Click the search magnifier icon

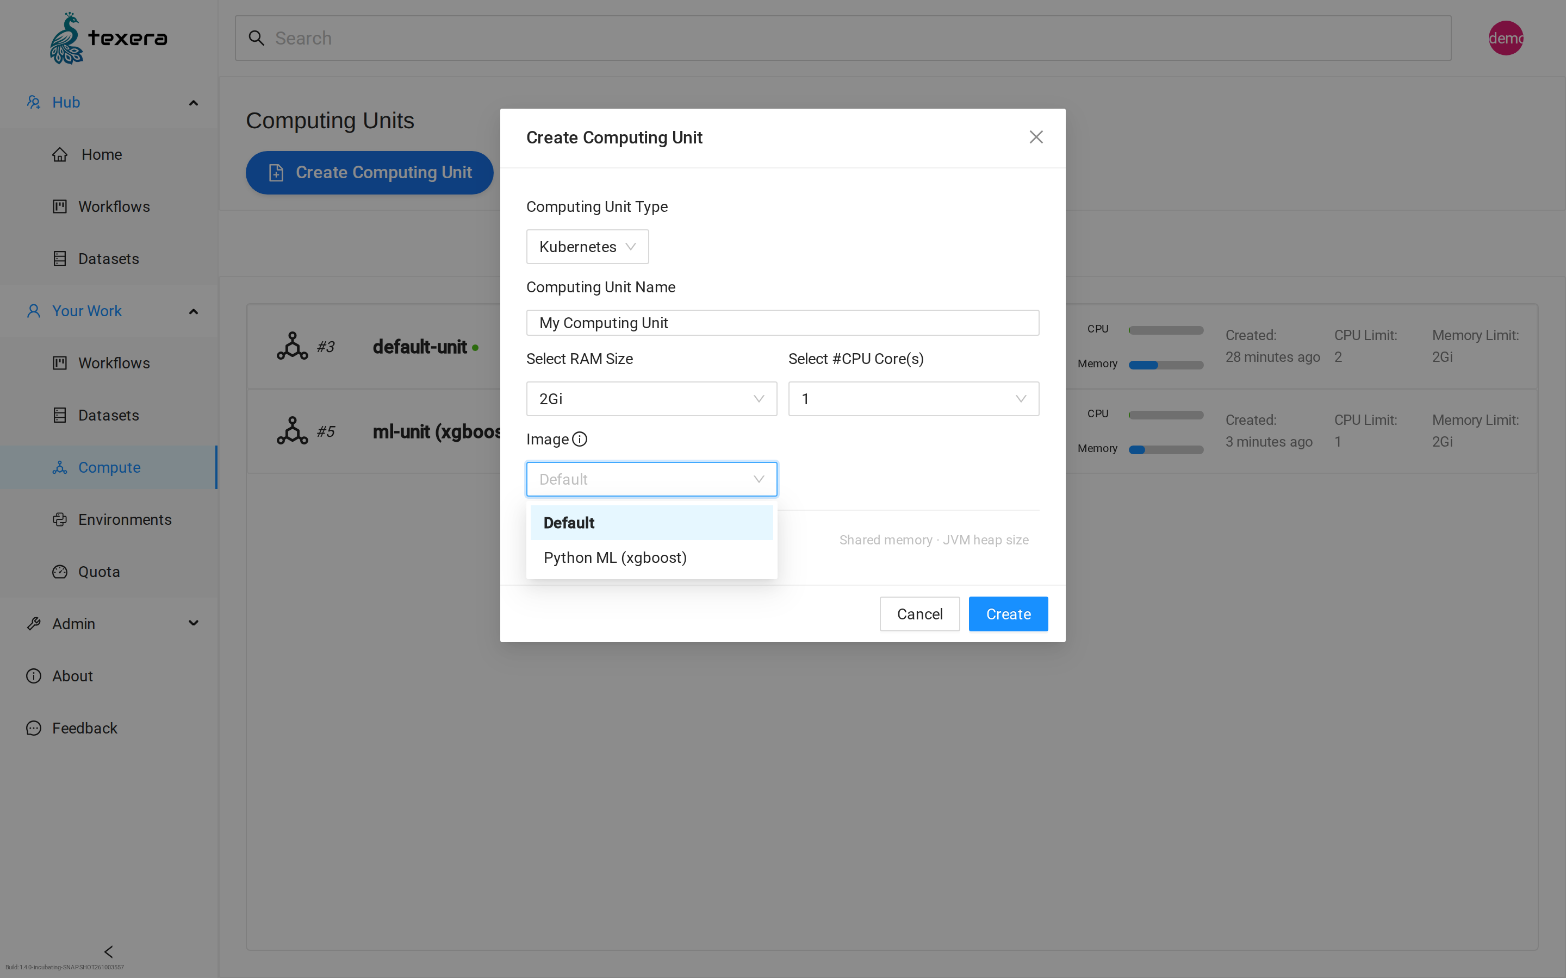256,38
